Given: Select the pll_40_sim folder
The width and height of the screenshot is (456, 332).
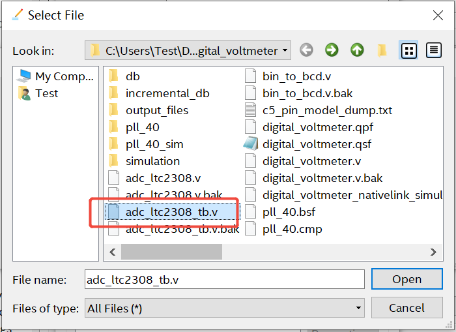Looking at the screenshot, I should [146, 144].
